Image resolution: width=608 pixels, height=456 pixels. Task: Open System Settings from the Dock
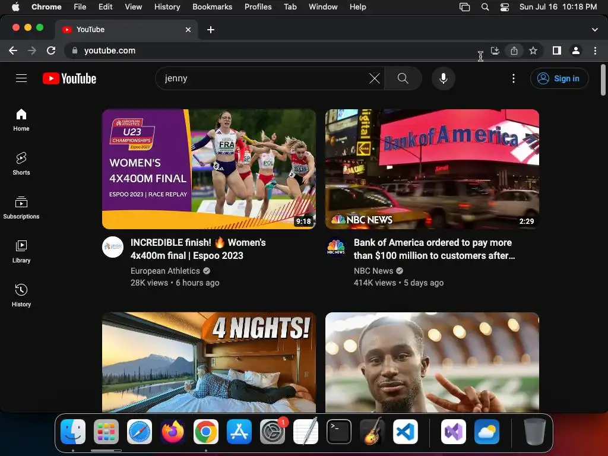click(272, 432)
